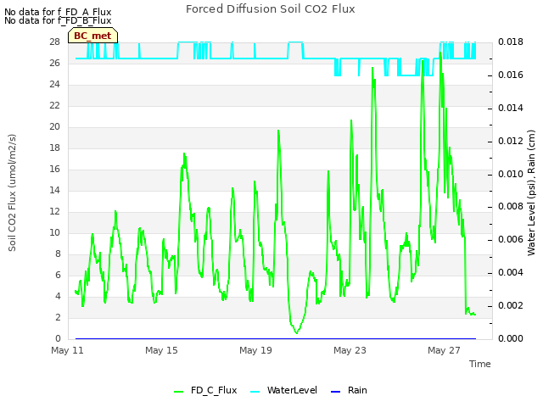Click the May 27 x-axis label

444,350
